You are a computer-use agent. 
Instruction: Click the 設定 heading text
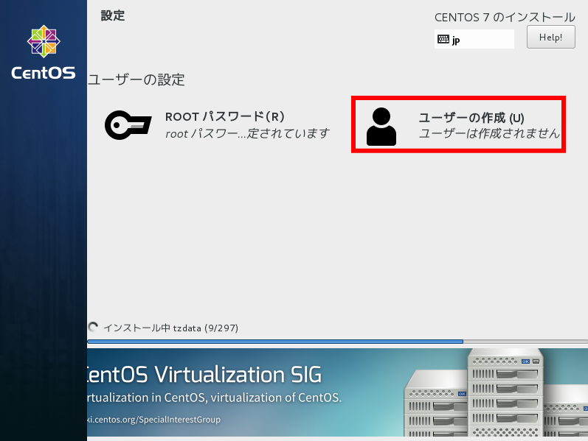click(113, 15)
